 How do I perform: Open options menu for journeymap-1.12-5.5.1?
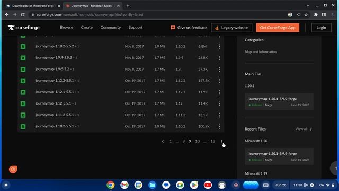click(219, 103)
